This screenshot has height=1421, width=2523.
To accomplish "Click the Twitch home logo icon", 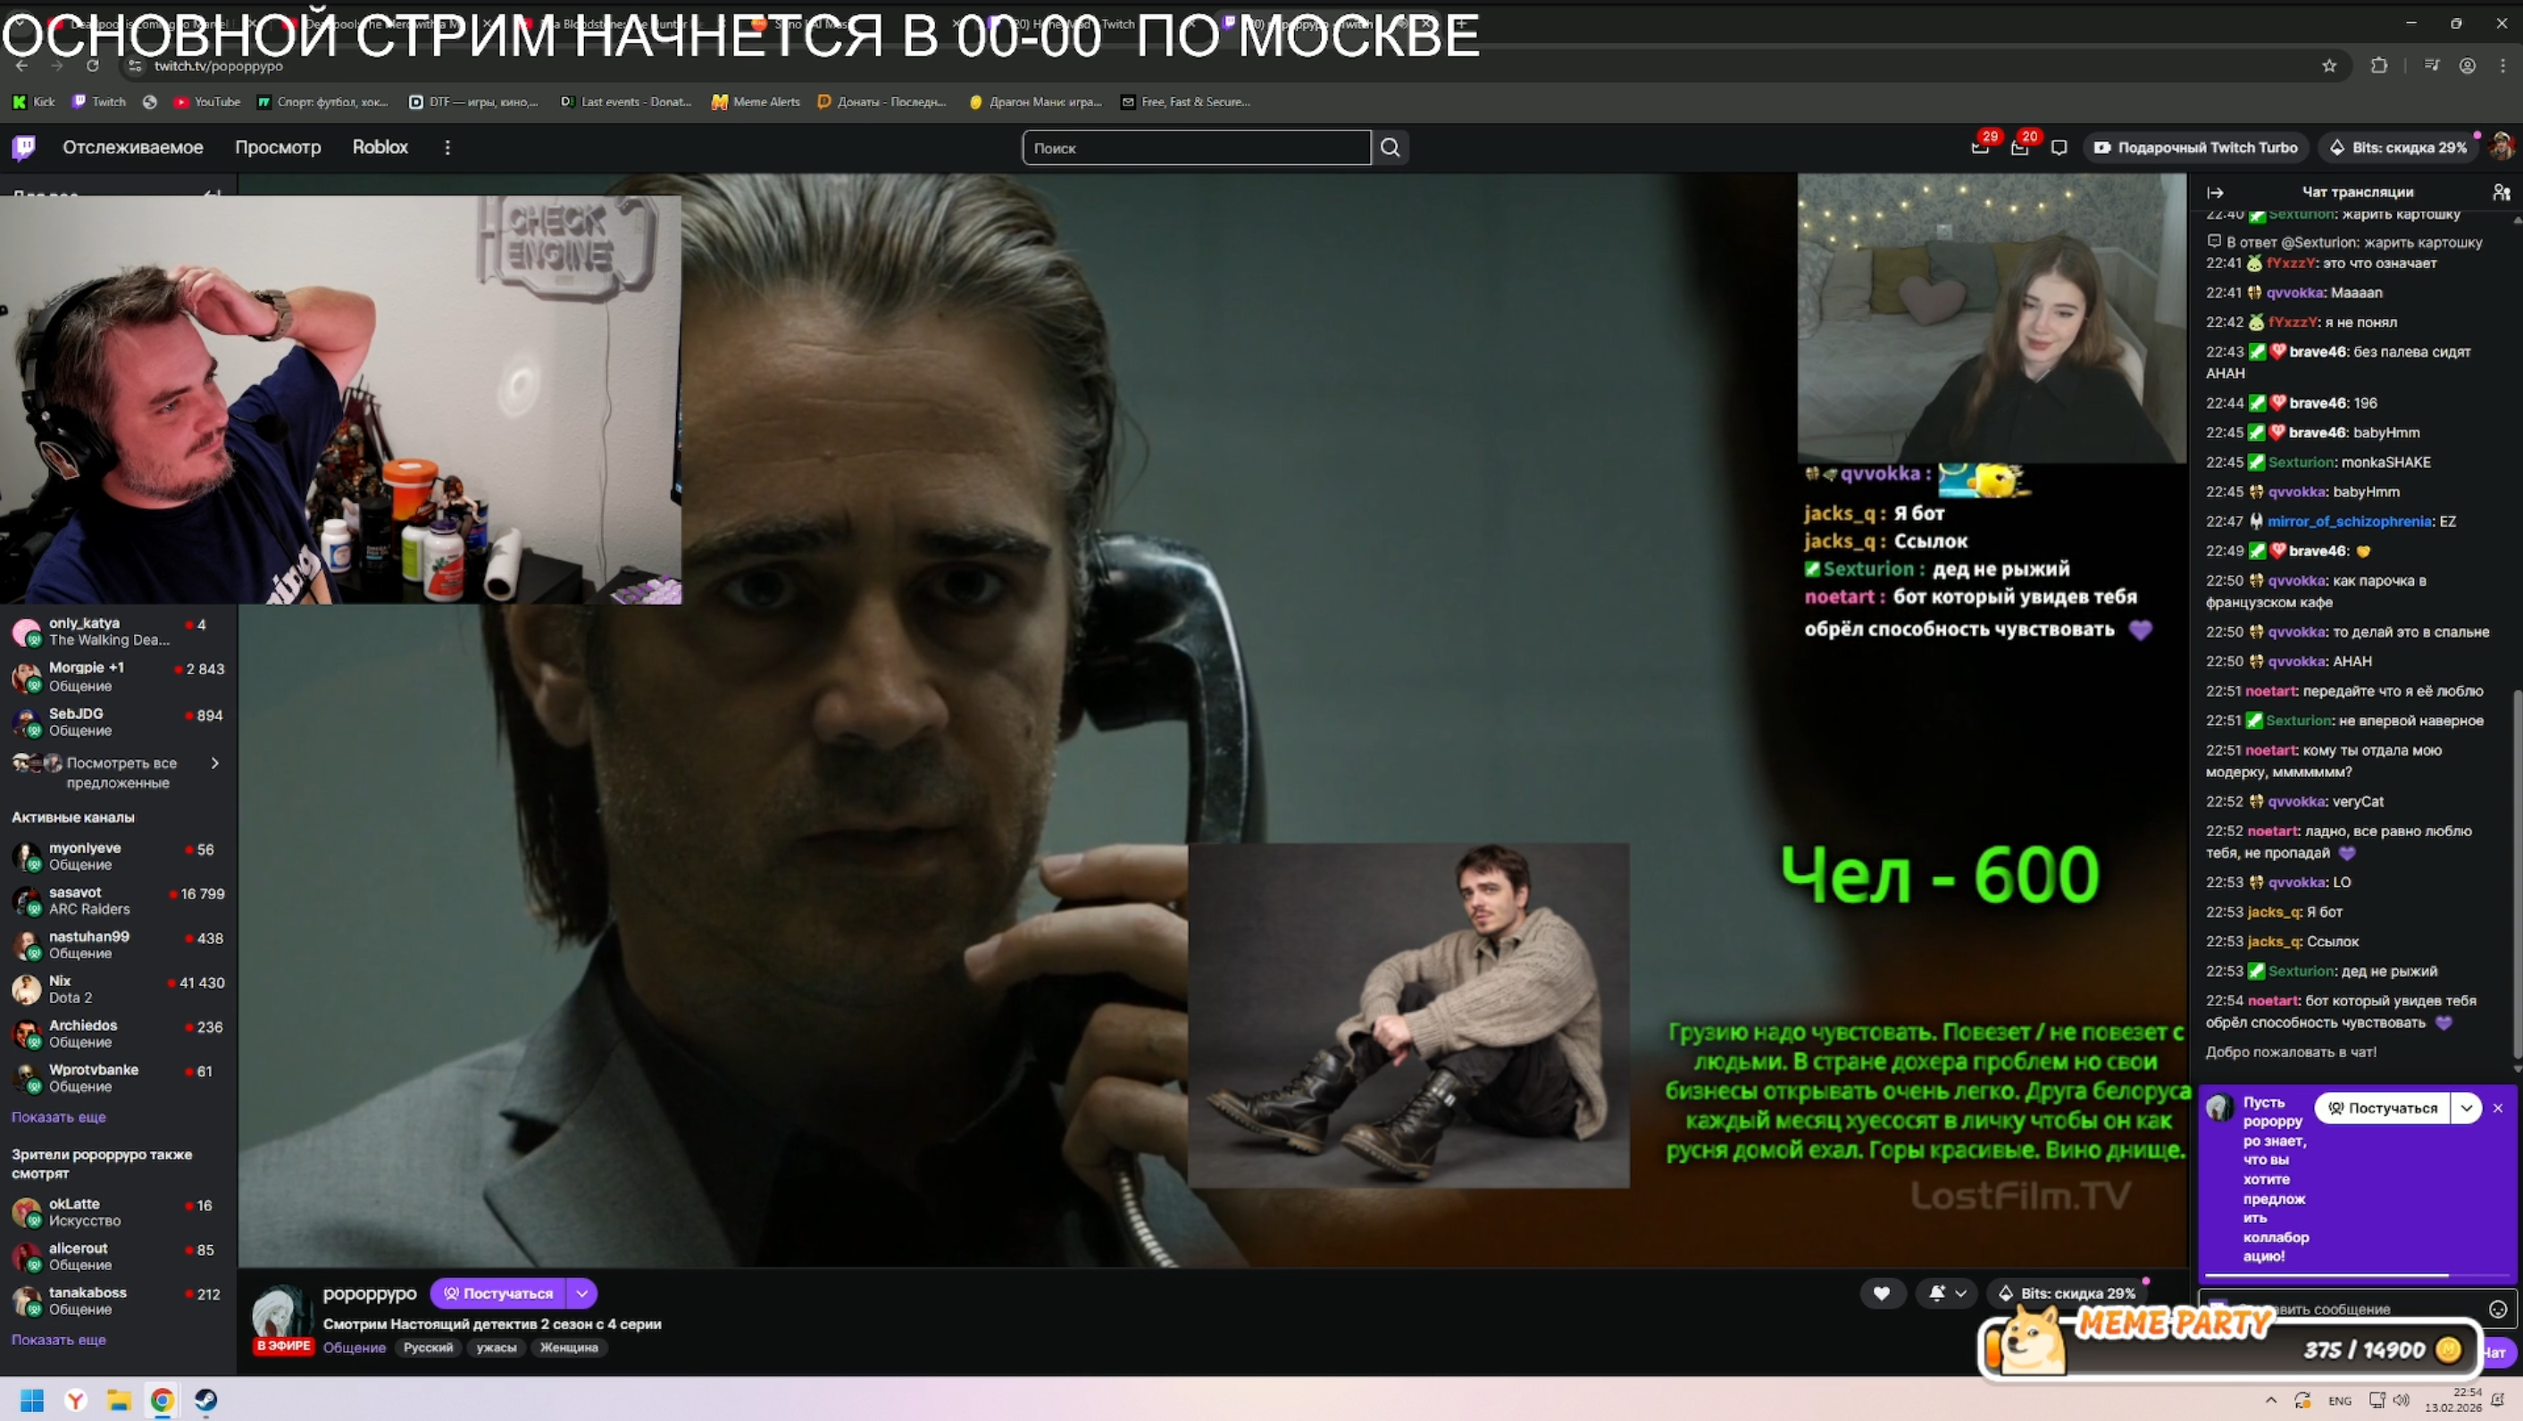I will pos(23,146).
